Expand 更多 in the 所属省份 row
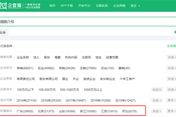This screenshot has width=176, height=117. click(x=171, y=111)
